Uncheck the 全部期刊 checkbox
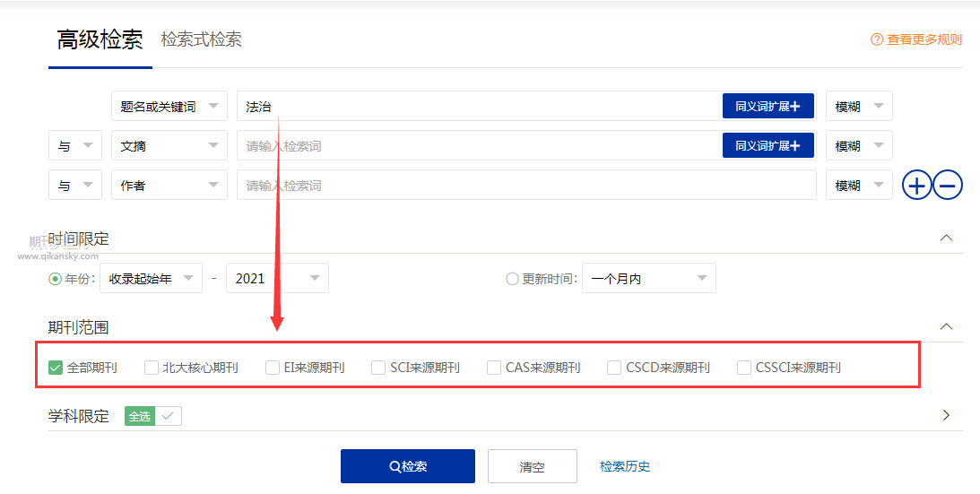Image resolution: width=980 pixels, height=494 pixels. pos(56,368)
